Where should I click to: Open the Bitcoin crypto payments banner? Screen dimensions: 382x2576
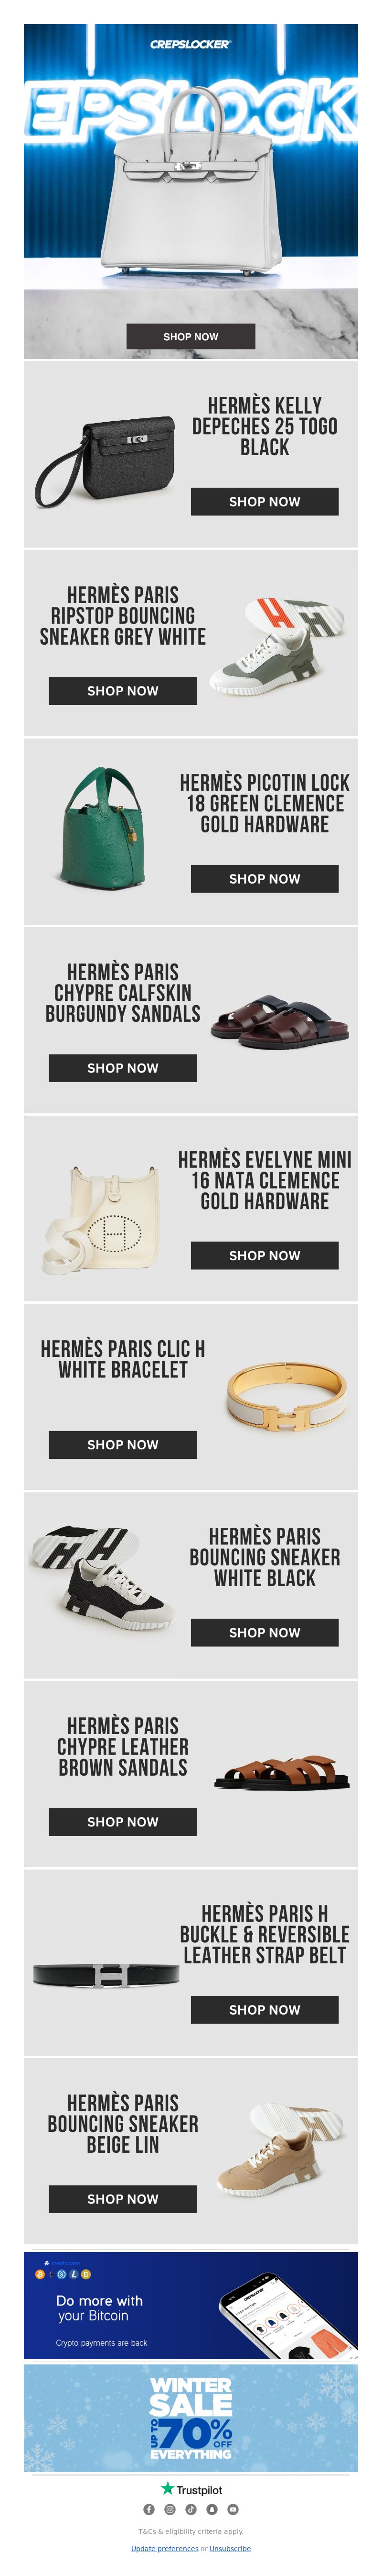tap(191, 2306)
